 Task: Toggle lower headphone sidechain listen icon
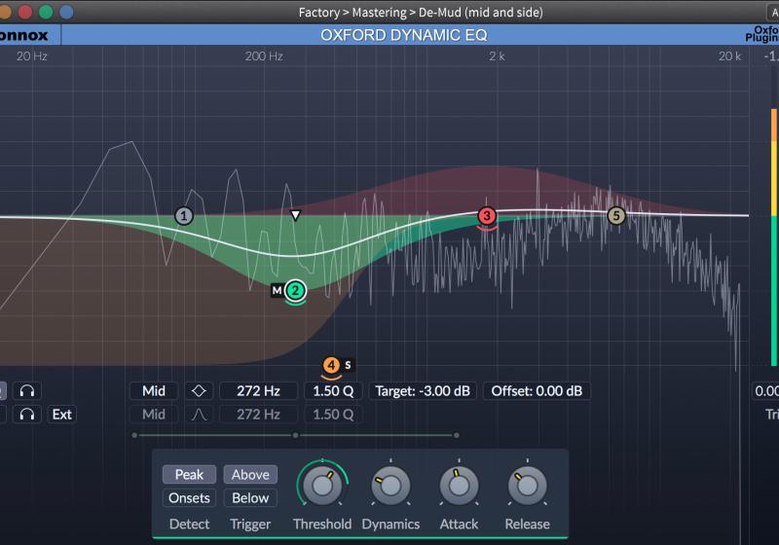(x=27, y=415)
